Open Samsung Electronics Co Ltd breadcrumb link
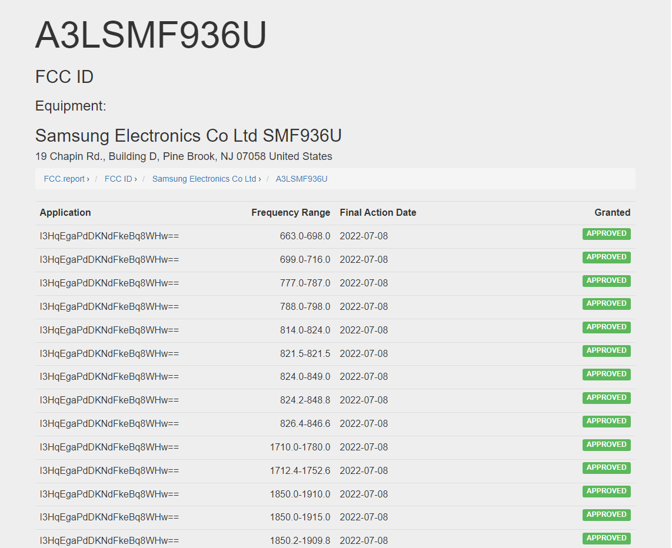 [204, 179]
